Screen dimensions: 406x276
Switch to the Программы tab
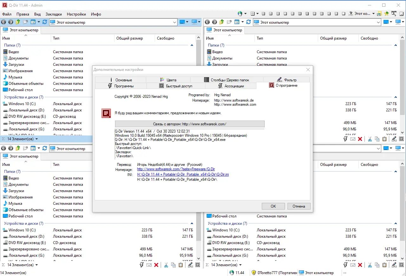(x=121, y=86)
